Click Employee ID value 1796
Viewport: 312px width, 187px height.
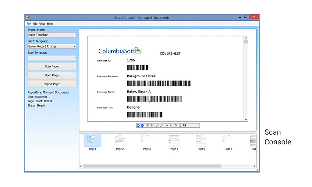[x=131, y=60]
